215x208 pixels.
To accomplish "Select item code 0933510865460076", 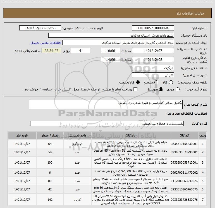I will 184,189.
